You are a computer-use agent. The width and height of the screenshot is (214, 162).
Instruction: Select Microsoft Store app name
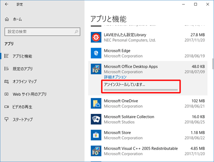point(117,133)
